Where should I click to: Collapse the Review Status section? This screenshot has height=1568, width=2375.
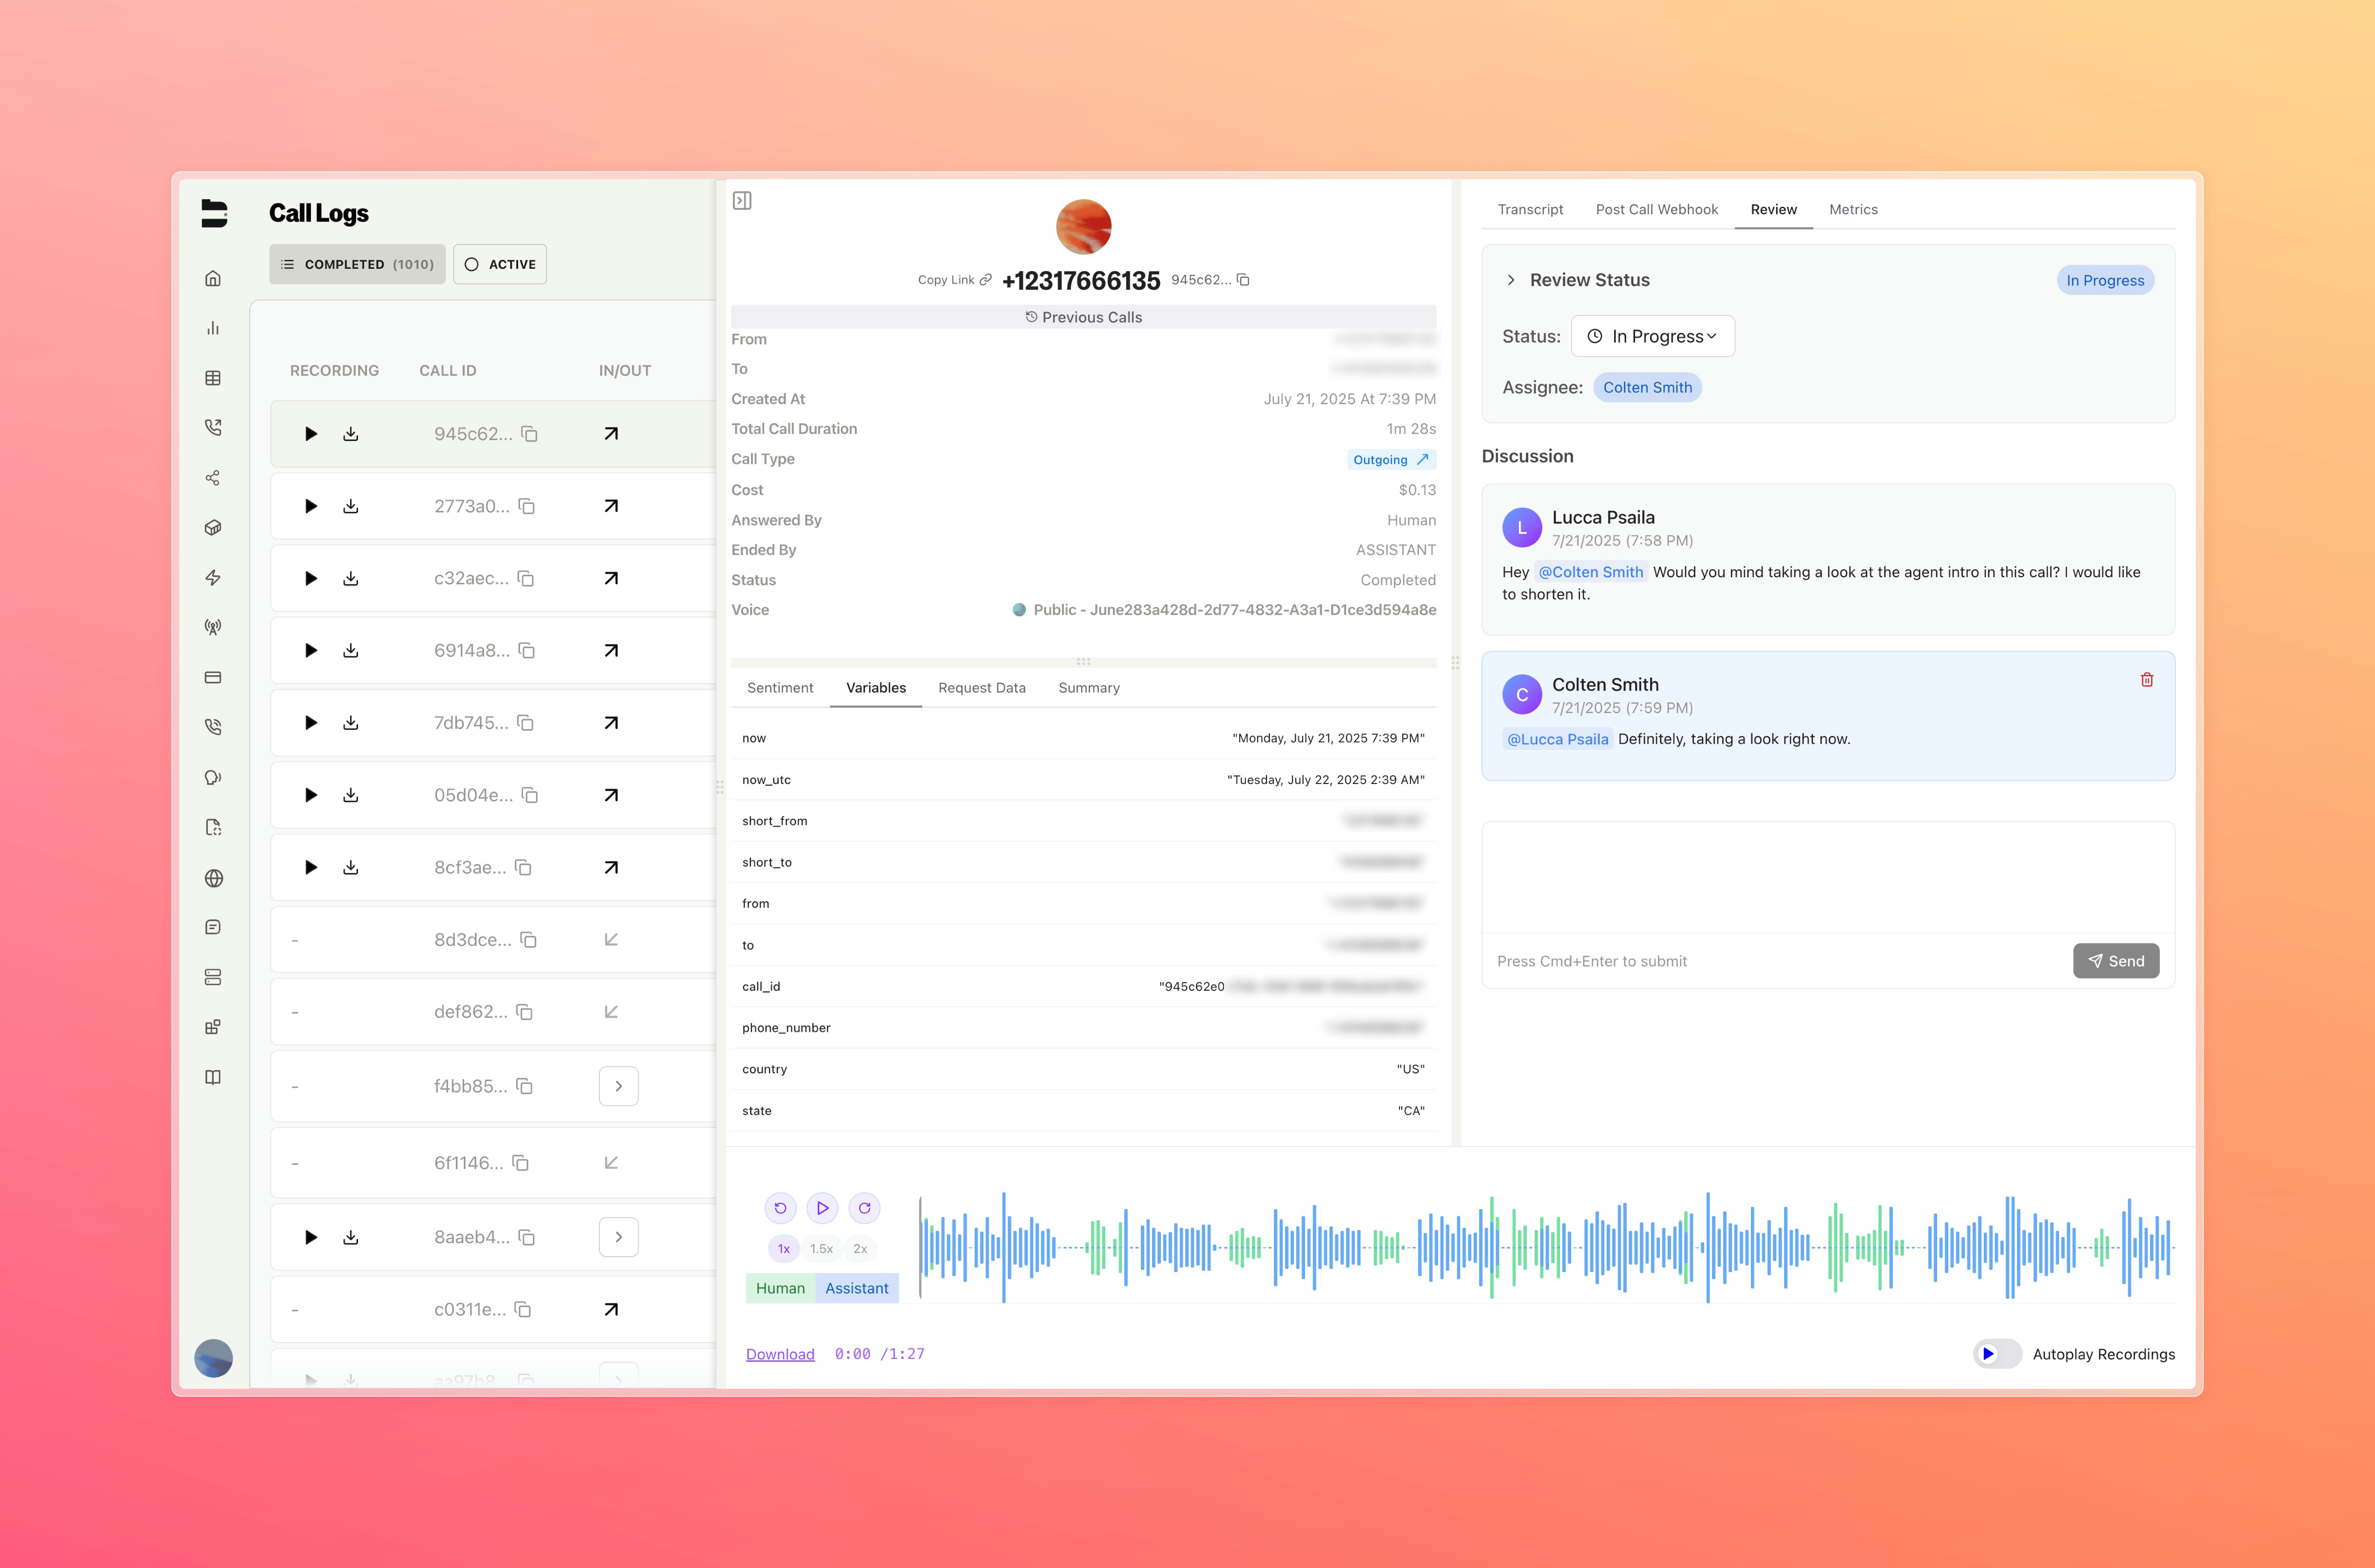coord(1511,280)
